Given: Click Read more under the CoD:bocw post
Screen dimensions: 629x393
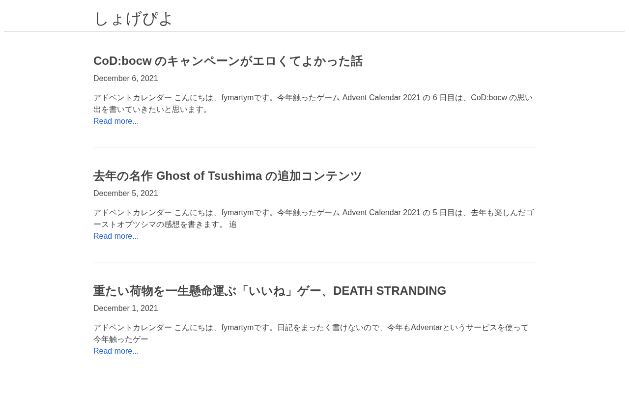Looking at the screenshot, I should [x=116, y=121].
